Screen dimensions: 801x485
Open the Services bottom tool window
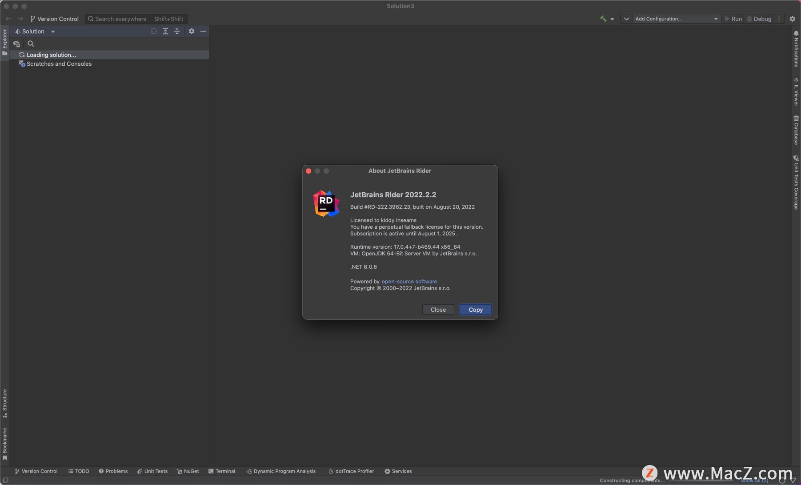point(398,471)
